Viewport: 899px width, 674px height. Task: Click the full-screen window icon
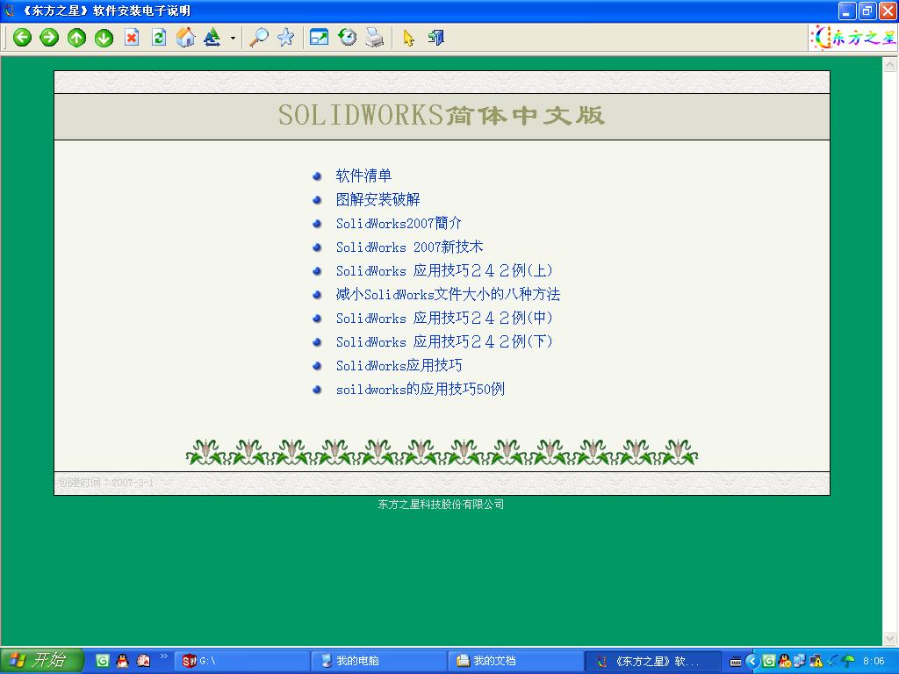pos(319,38)
